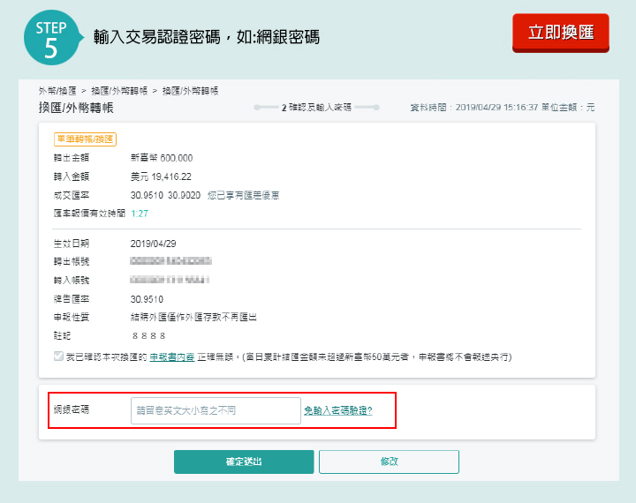Click the teal 1.27 rate validity countdown
This screenshot has width=636, height=503.
click(x=139, y=213)
